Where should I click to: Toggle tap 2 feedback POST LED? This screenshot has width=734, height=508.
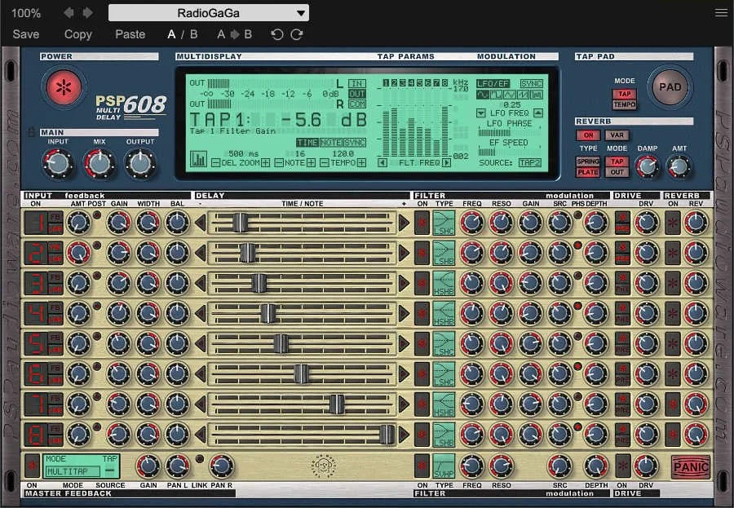(97, 245)
